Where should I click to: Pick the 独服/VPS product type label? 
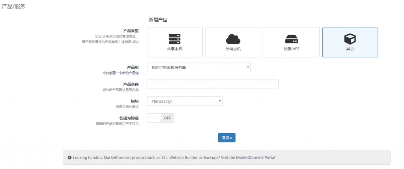[292, 49]
